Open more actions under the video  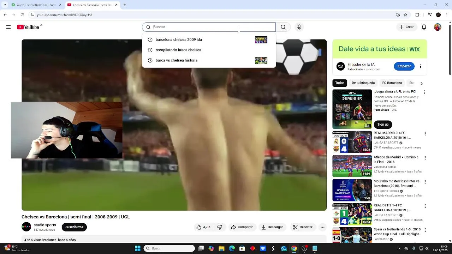click(322, 227)
